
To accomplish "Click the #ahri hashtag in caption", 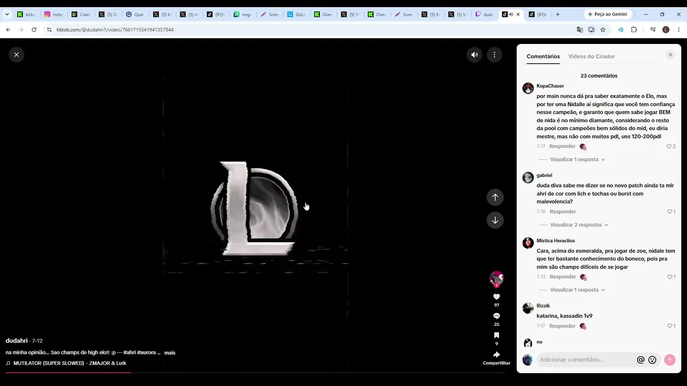I will [x=129, y=353].
